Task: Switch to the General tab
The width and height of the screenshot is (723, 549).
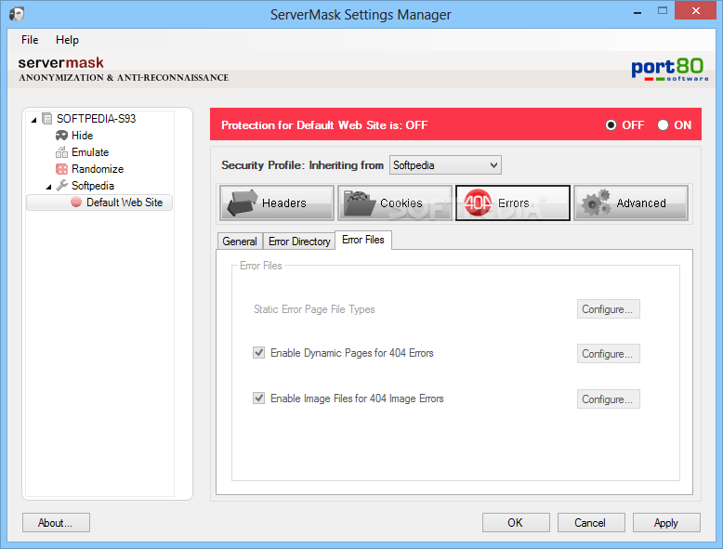Action: click(x=240, y=242)
